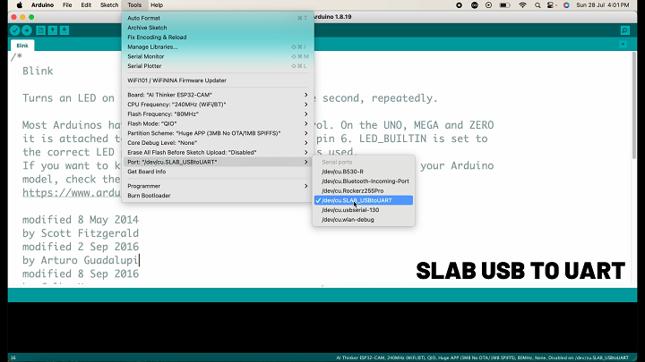
Task: Click the date and time in menu bar
Action: (x=603, y=5)
